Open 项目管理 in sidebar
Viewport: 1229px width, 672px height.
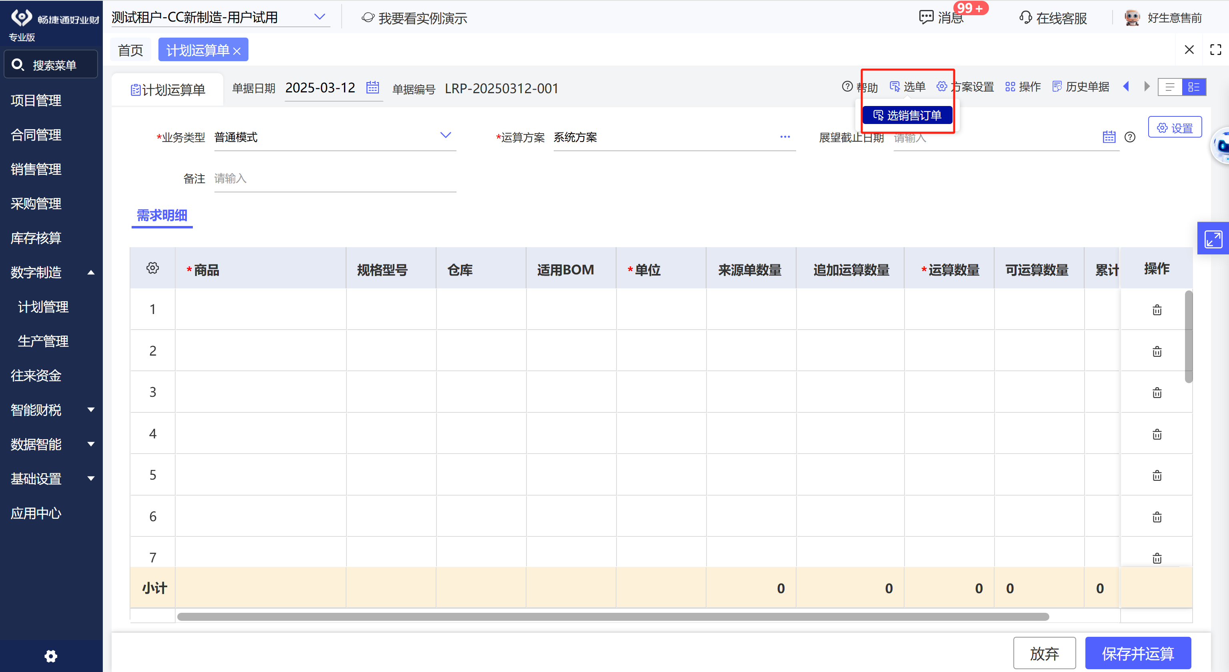pyautogui.click(x=36, y=101)
